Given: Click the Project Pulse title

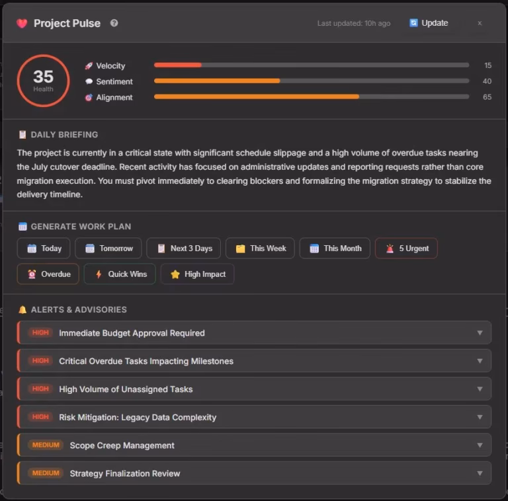Looking at the screenshot, I should (x=67, y=23).
